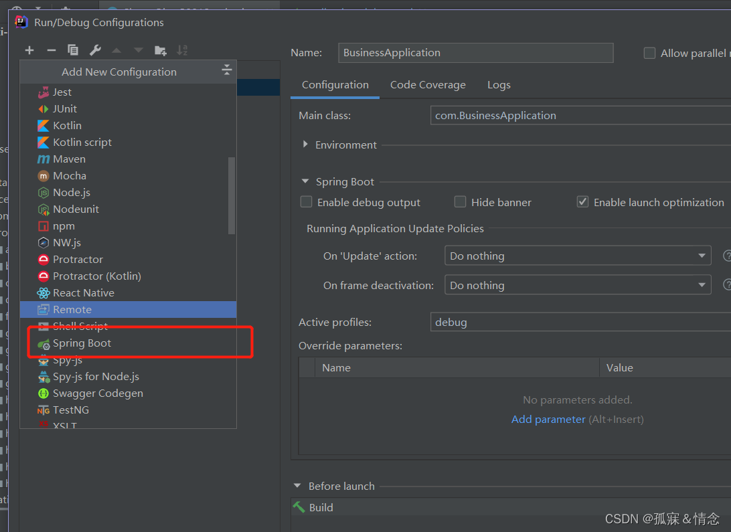The width and height of the screenshot is (731, 532).
Task: Click the popup list scrollbar
Action: pos(232,195)
